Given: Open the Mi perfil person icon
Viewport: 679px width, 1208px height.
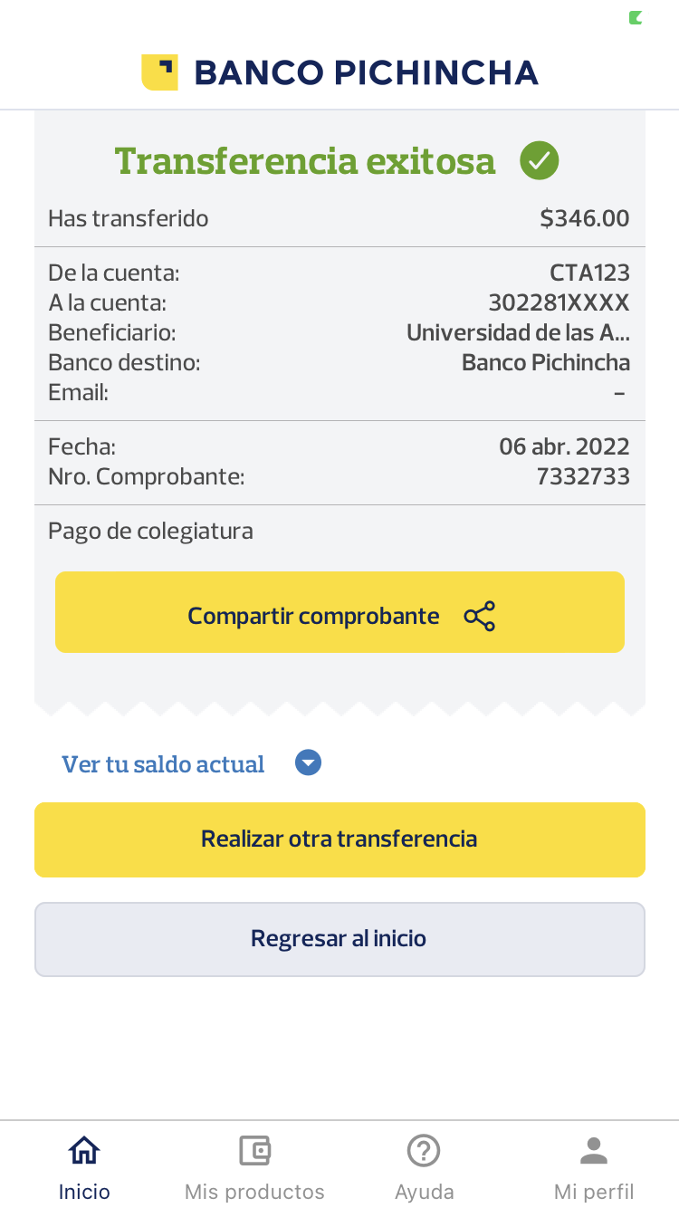Looking at the screenshot, I should (594, 1150).
